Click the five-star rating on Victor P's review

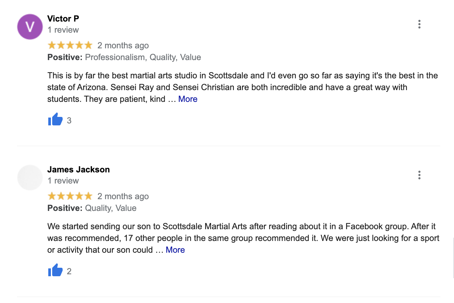[x=70, y=45]
